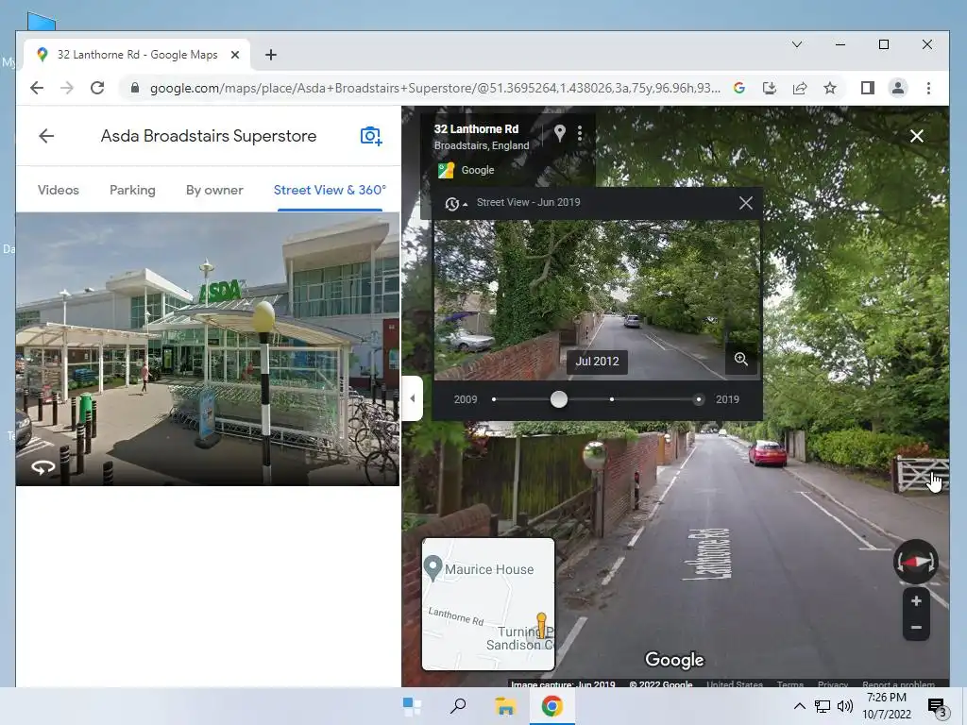Click United States link in footer

735,684
